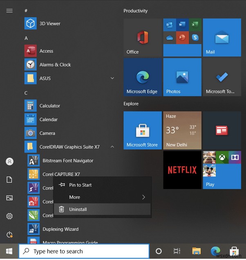
Task: Open the Calculator app icon
Action: pyautogui.click(x=30, y=106)
